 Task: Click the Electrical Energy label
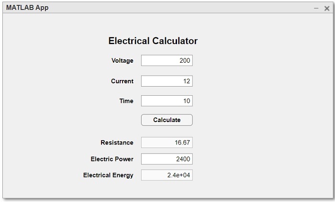[x=108, y=175]
